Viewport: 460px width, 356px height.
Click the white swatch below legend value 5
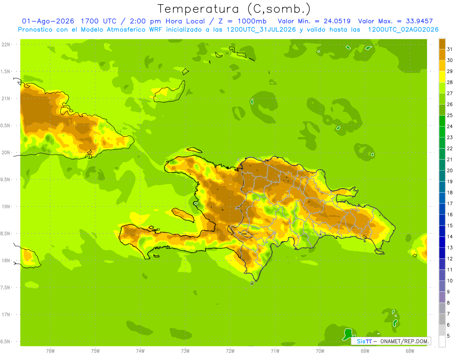click(442, 341)
